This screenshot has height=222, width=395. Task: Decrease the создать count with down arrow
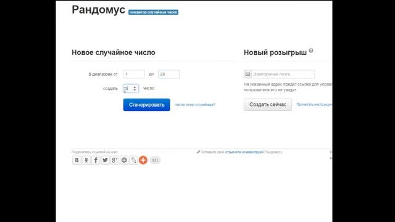tap(135, 90)
